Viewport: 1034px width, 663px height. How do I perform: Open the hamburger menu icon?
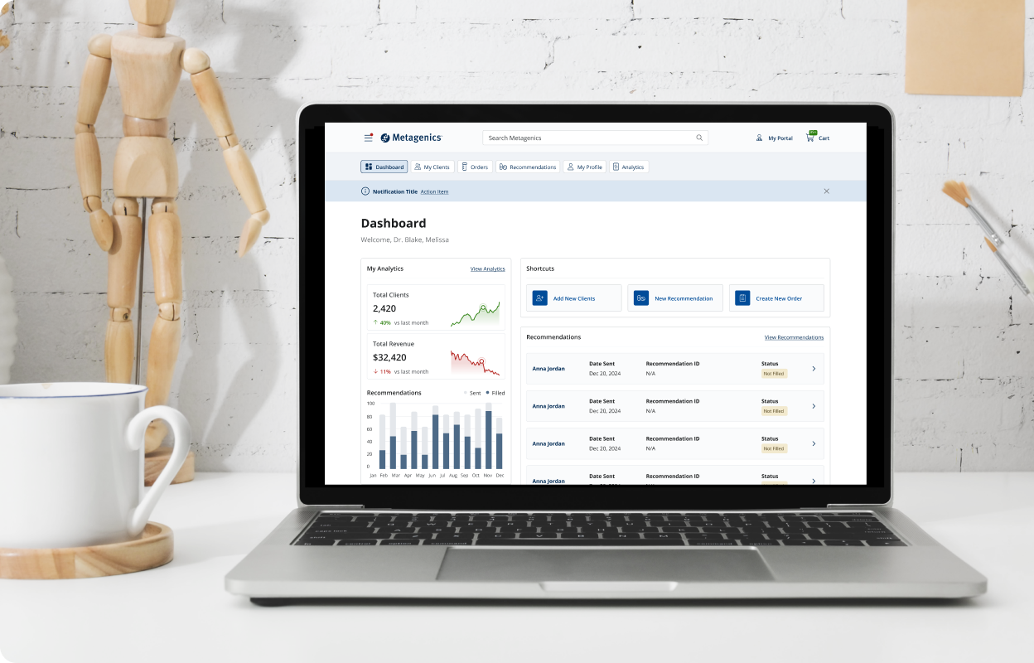369,138
